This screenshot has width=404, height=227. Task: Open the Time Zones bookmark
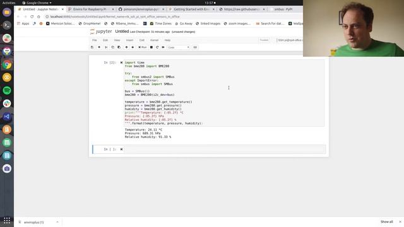(x=160, y=23)
